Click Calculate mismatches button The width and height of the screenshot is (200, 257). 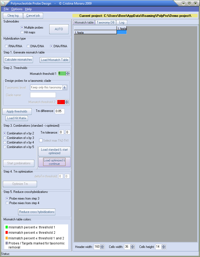(x=18, y=60)
